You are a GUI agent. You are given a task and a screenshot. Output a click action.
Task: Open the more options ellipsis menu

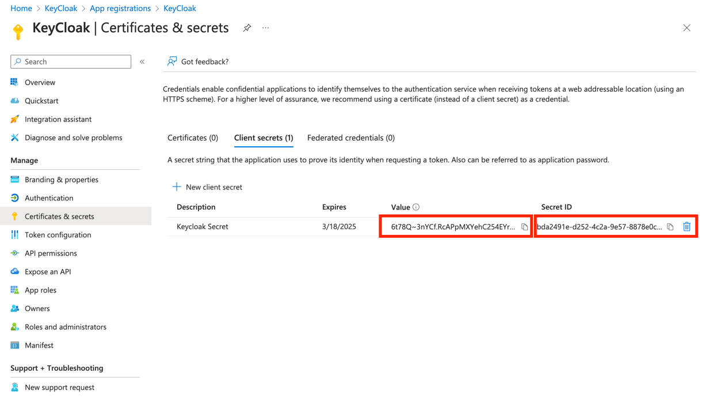(x=265, y=28)
